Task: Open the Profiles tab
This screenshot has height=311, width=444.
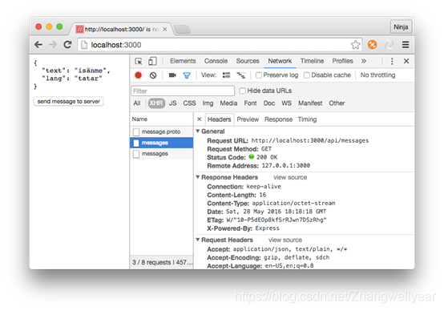Action: point(342,61)
